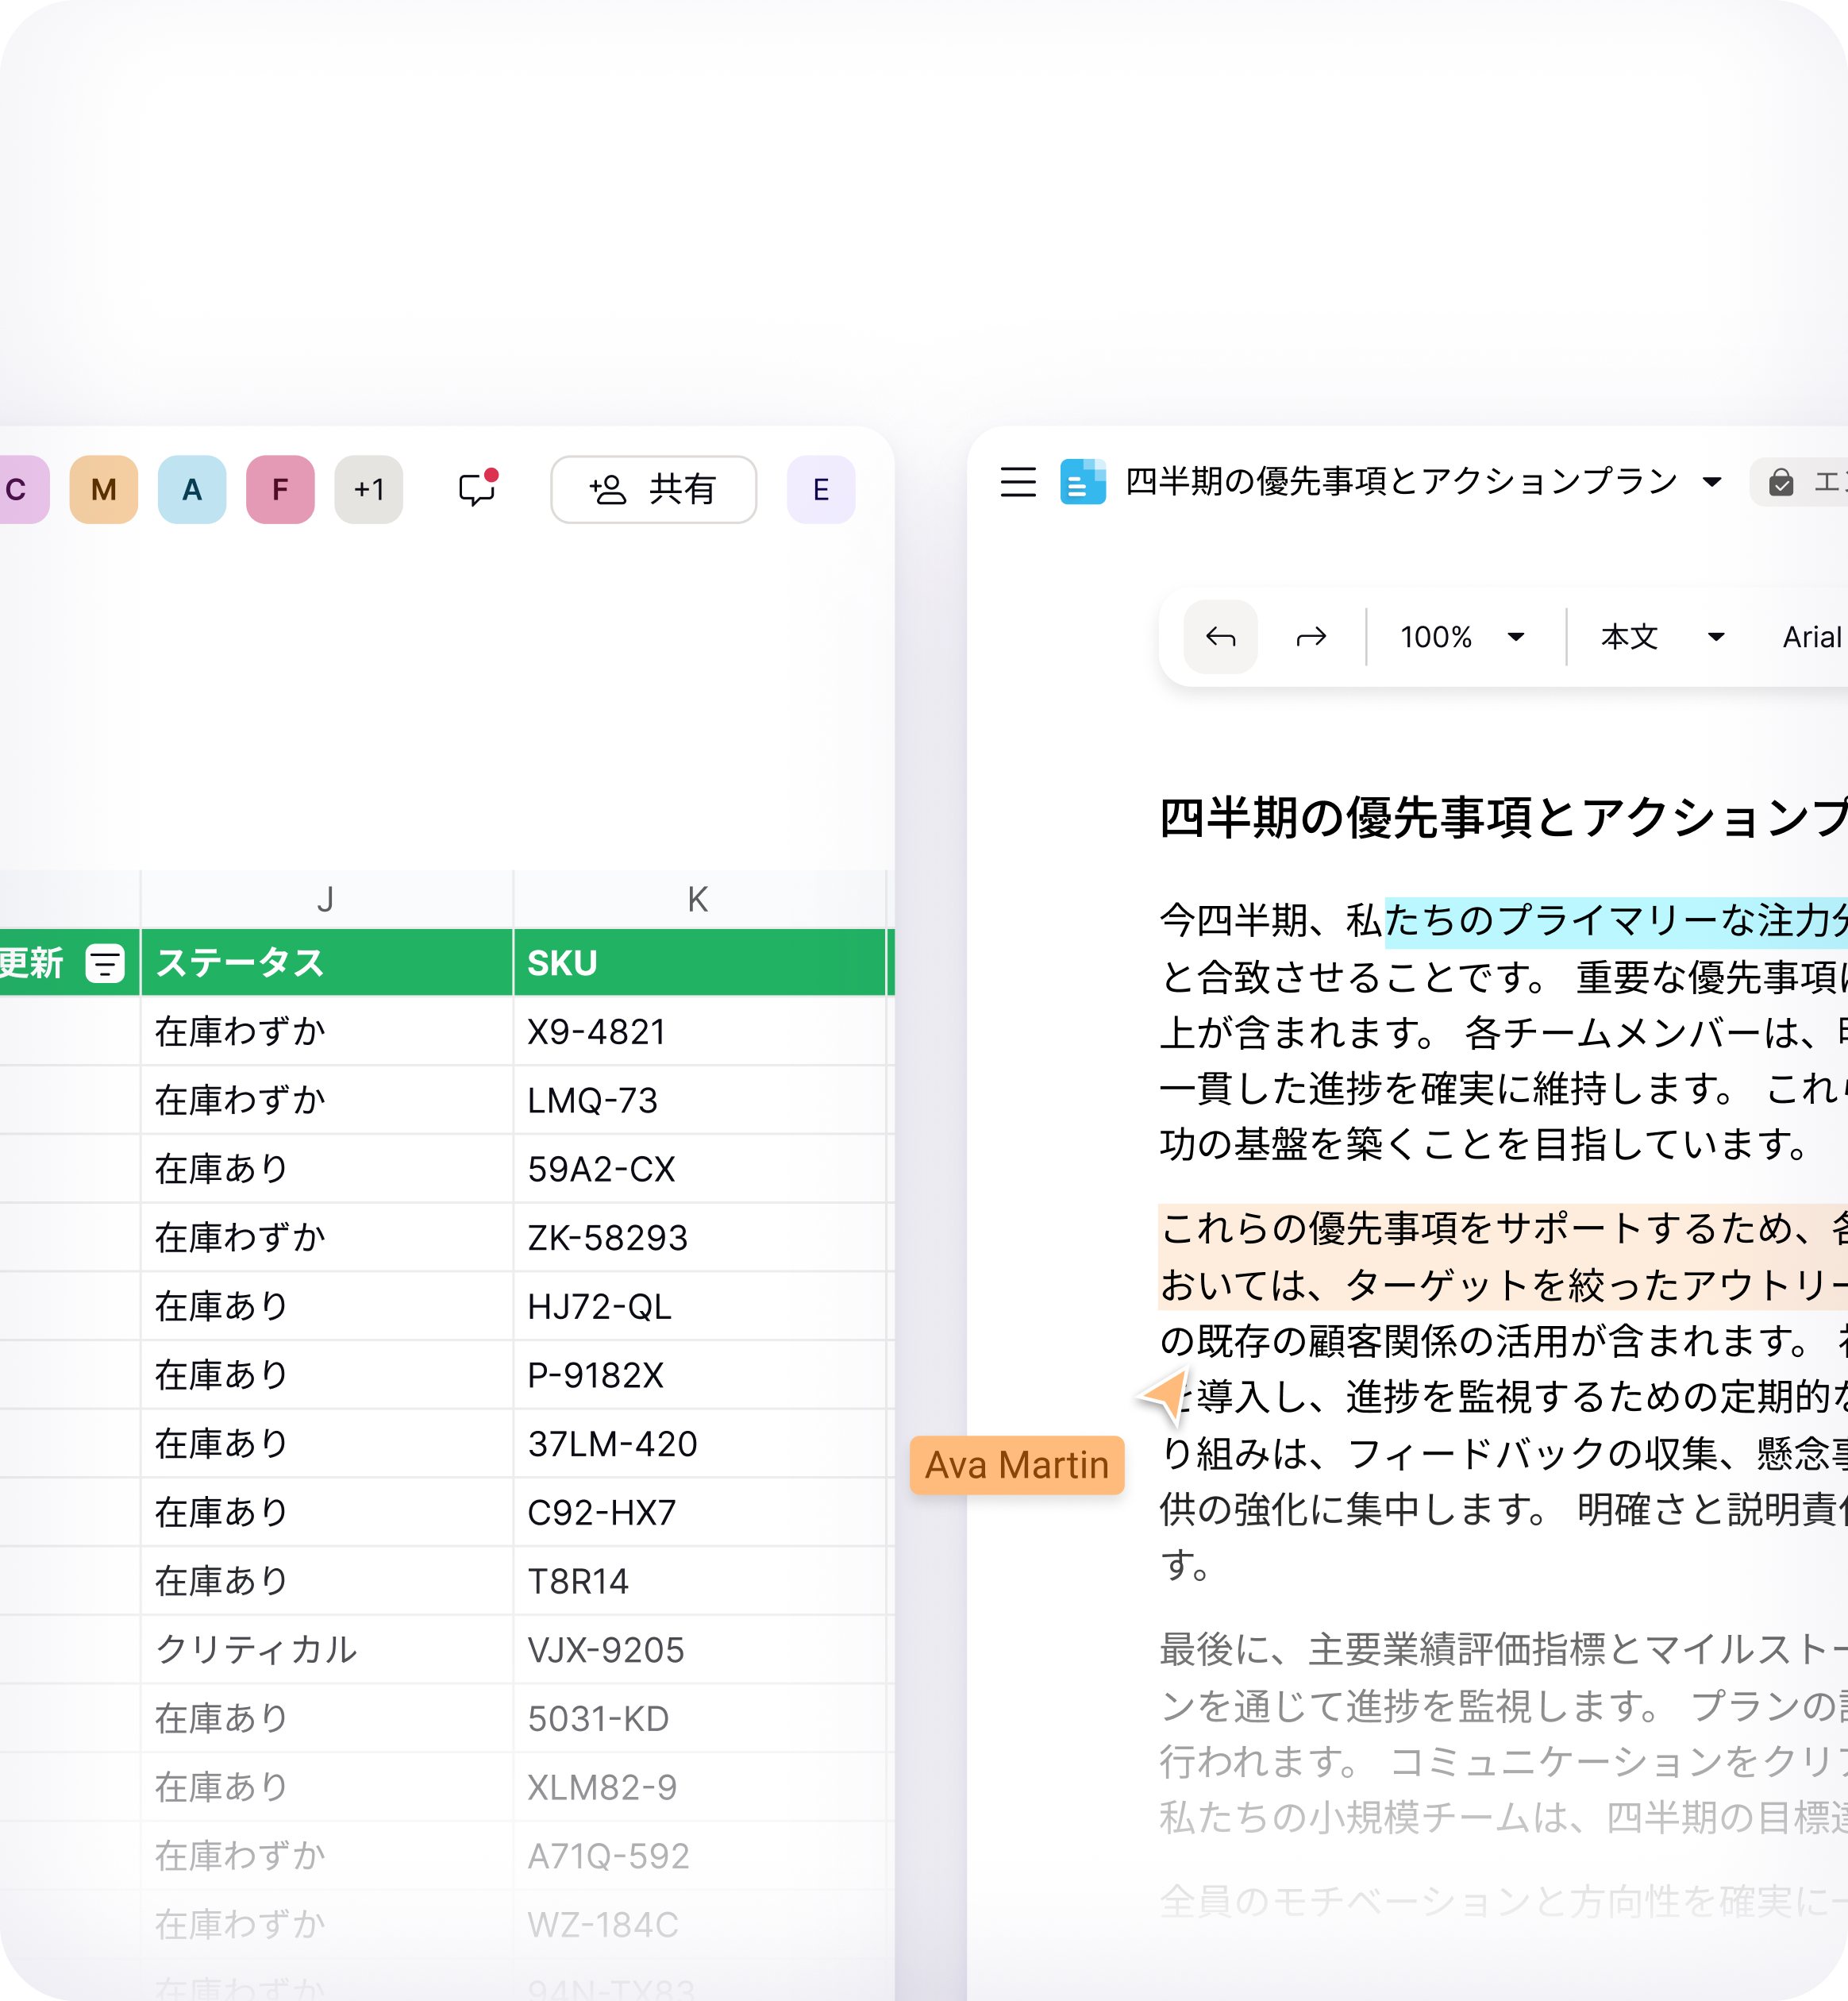Click the blue document file icon
The width and height of the screenshot is (1848, 2001).
point(1083,482)
